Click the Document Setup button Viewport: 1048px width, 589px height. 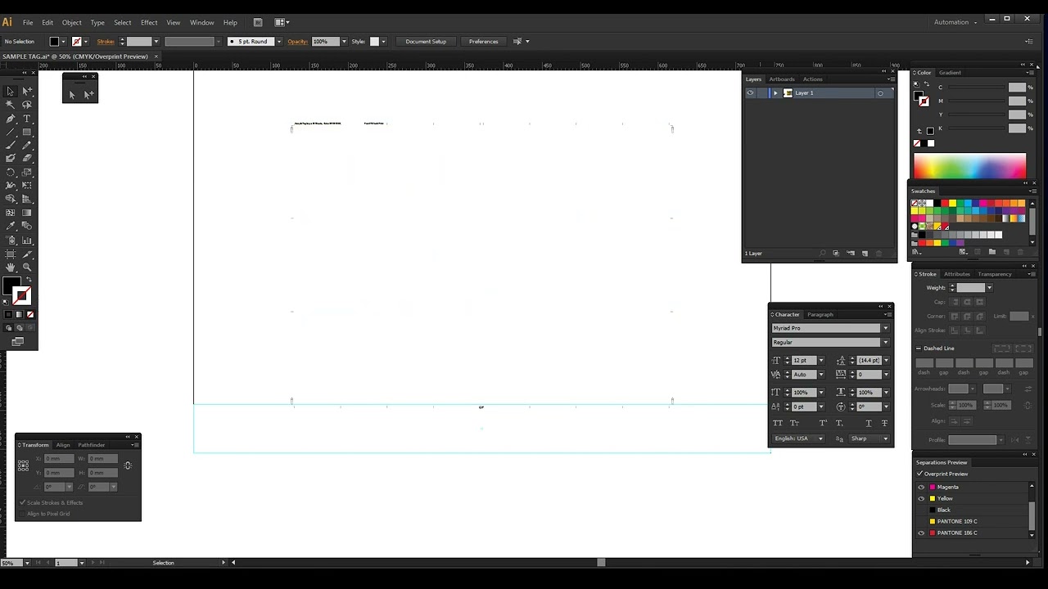426,42
